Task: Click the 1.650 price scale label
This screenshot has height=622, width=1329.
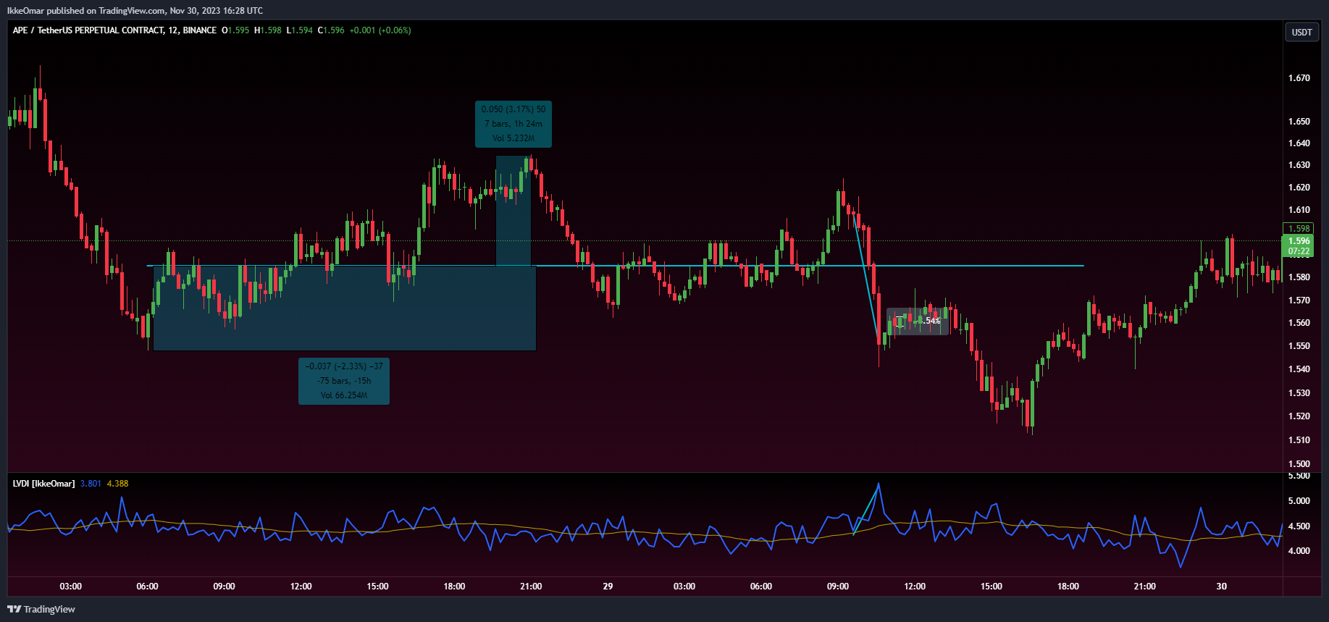Action: pyautogui.click(x=1299, y=122)
